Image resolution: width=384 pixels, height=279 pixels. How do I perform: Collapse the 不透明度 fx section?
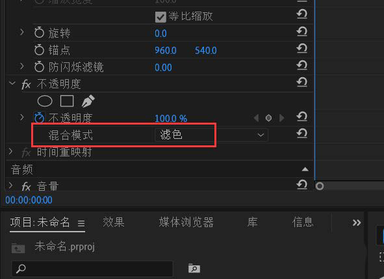[12, 84]
